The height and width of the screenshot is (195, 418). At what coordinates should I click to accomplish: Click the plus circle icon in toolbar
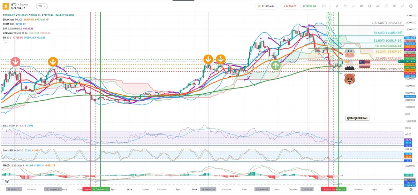point(386,6)
